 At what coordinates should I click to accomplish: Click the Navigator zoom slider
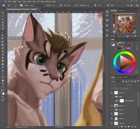click(x=128, y=36)
